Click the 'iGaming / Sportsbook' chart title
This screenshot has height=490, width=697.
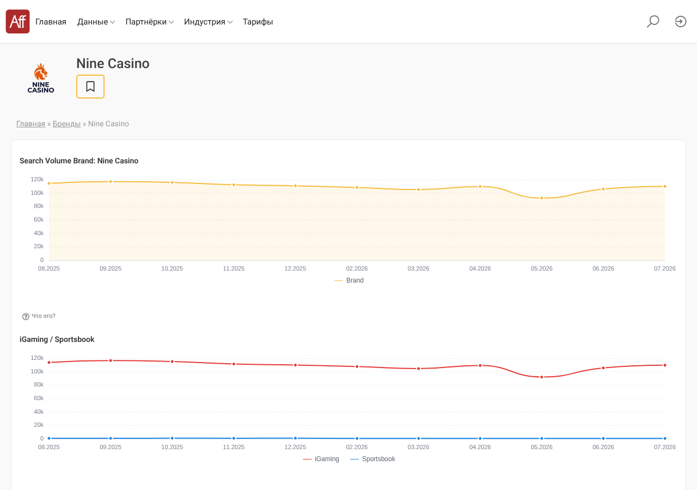[57, 340]
